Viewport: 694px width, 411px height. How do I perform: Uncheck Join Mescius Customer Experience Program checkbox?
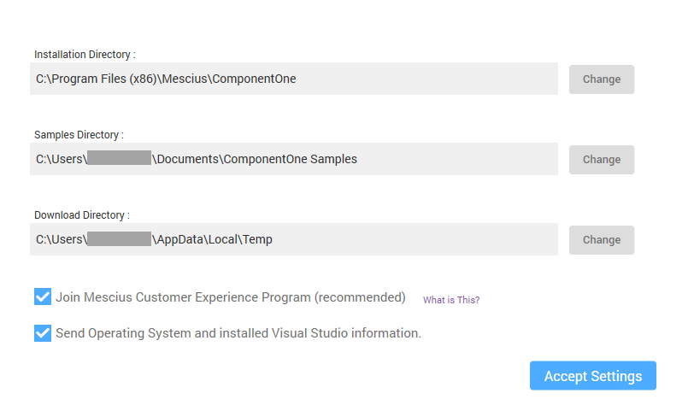[x=43, y=297]
